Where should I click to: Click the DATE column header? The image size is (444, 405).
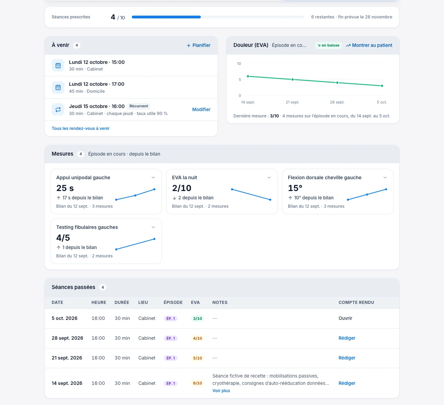(58, 303)
